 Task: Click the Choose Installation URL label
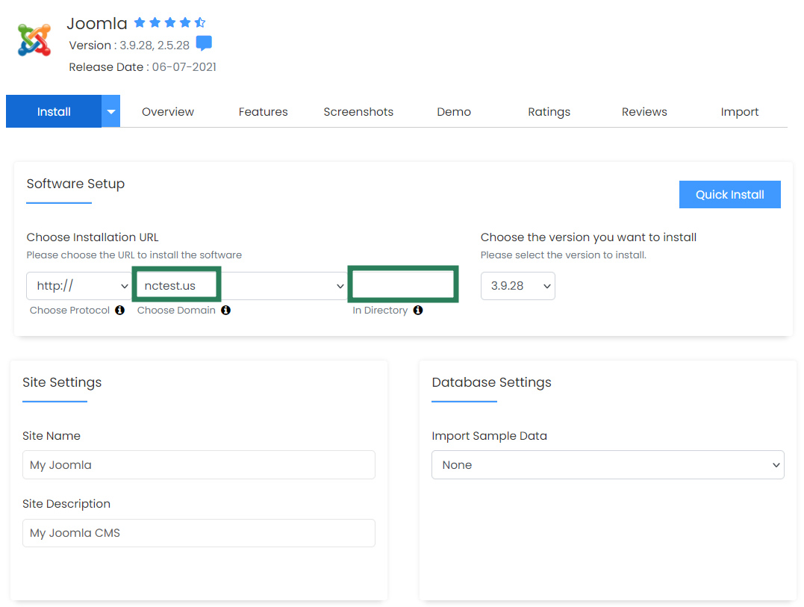(93, 237)
